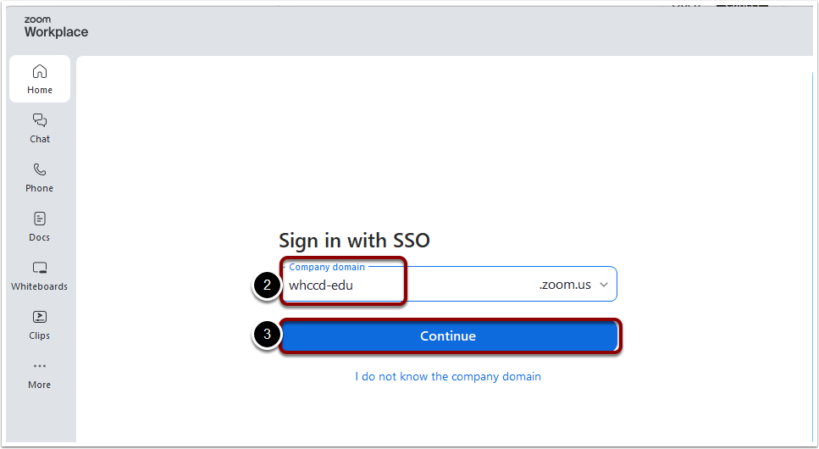Open the Chat speech bubbles icon
The image size is (819, 449).
tap(40, 120)
